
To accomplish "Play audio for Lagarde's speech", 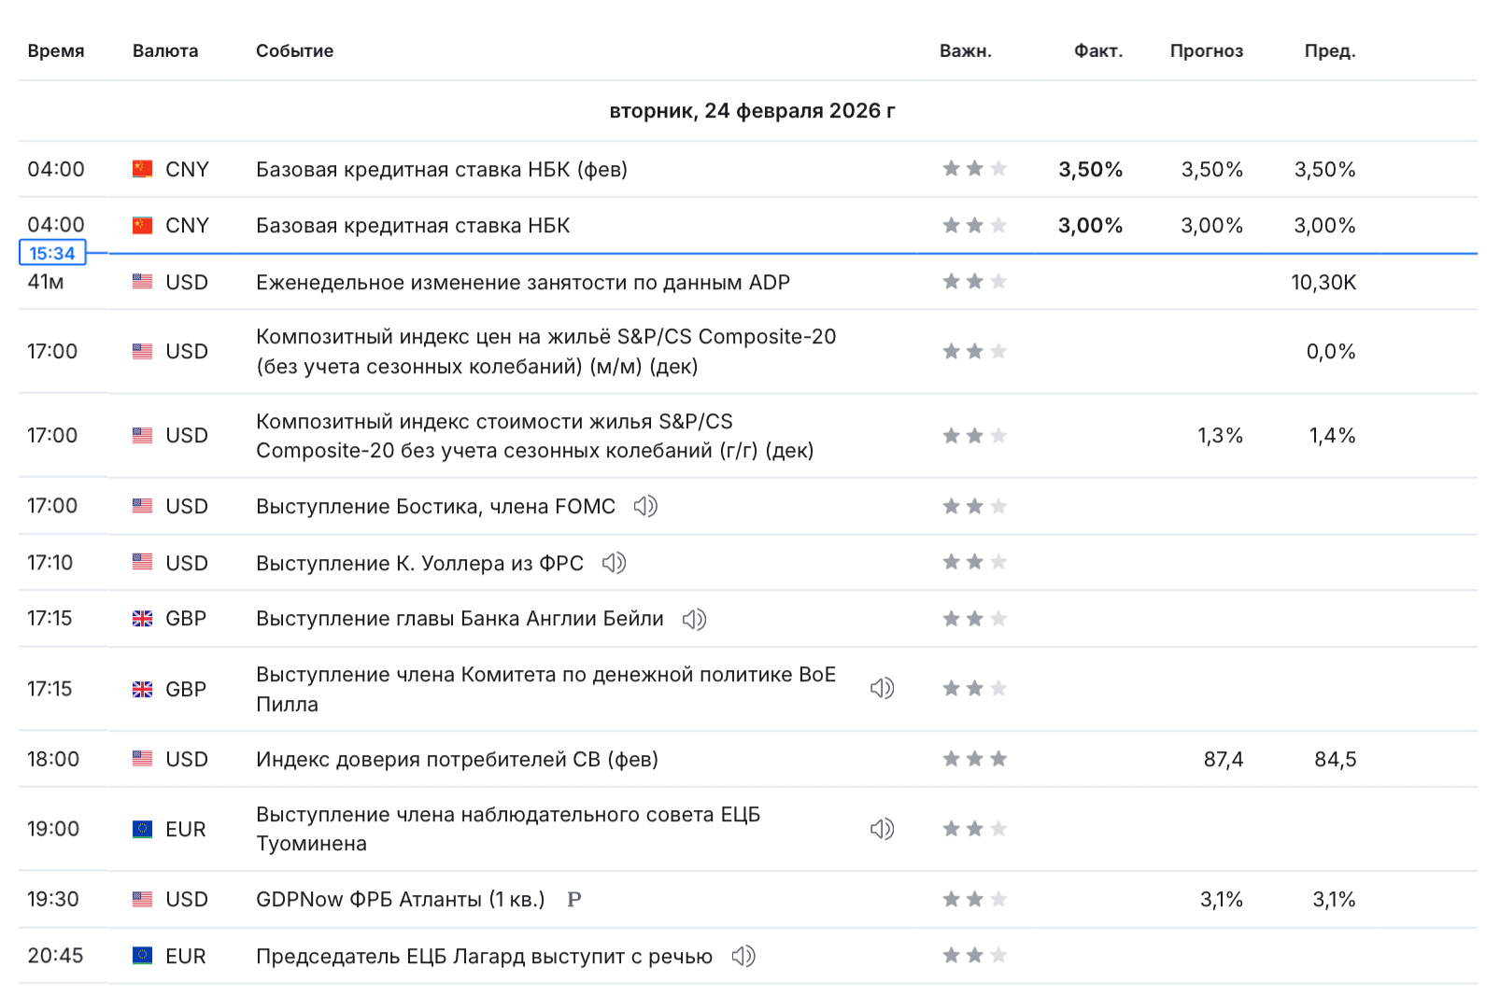I will coord(743,956).
